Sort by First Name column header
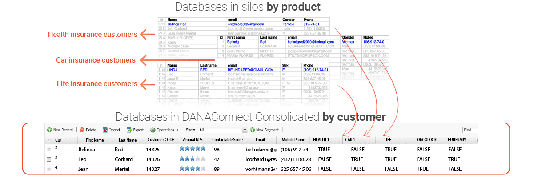534x178 pixels. tap(95, 140)
